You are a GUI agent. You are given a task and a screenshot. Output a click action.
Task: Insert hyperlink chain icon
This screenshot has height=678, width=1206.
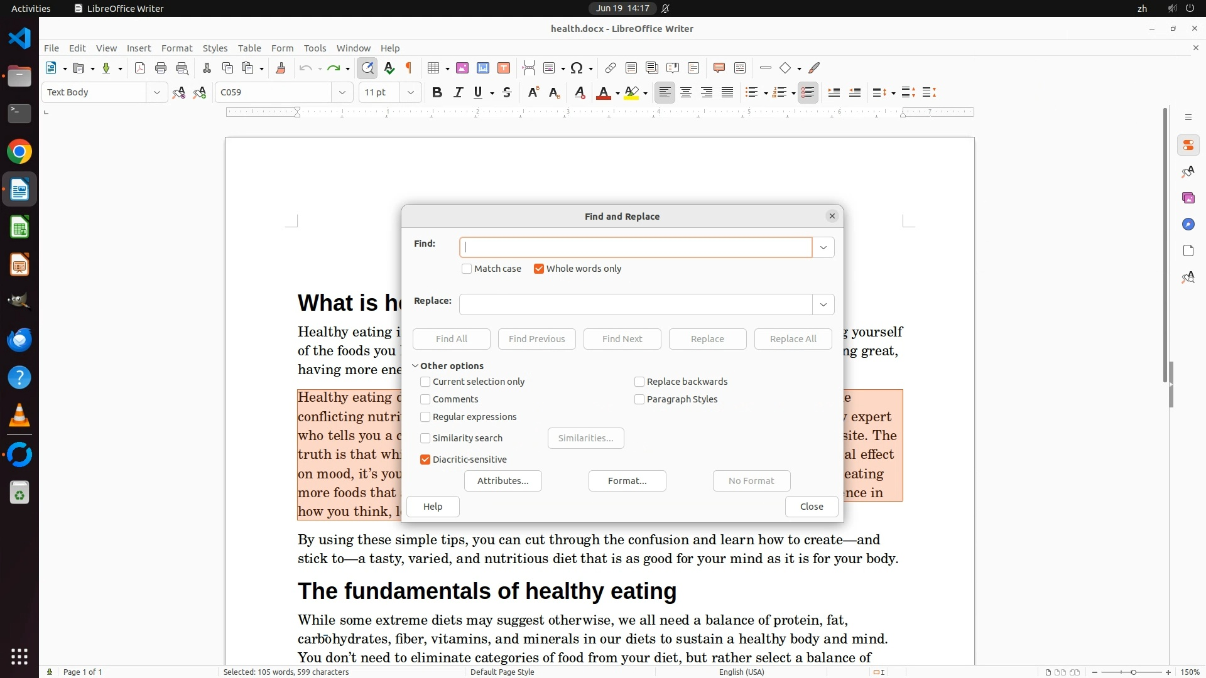(x=610, y=68)
